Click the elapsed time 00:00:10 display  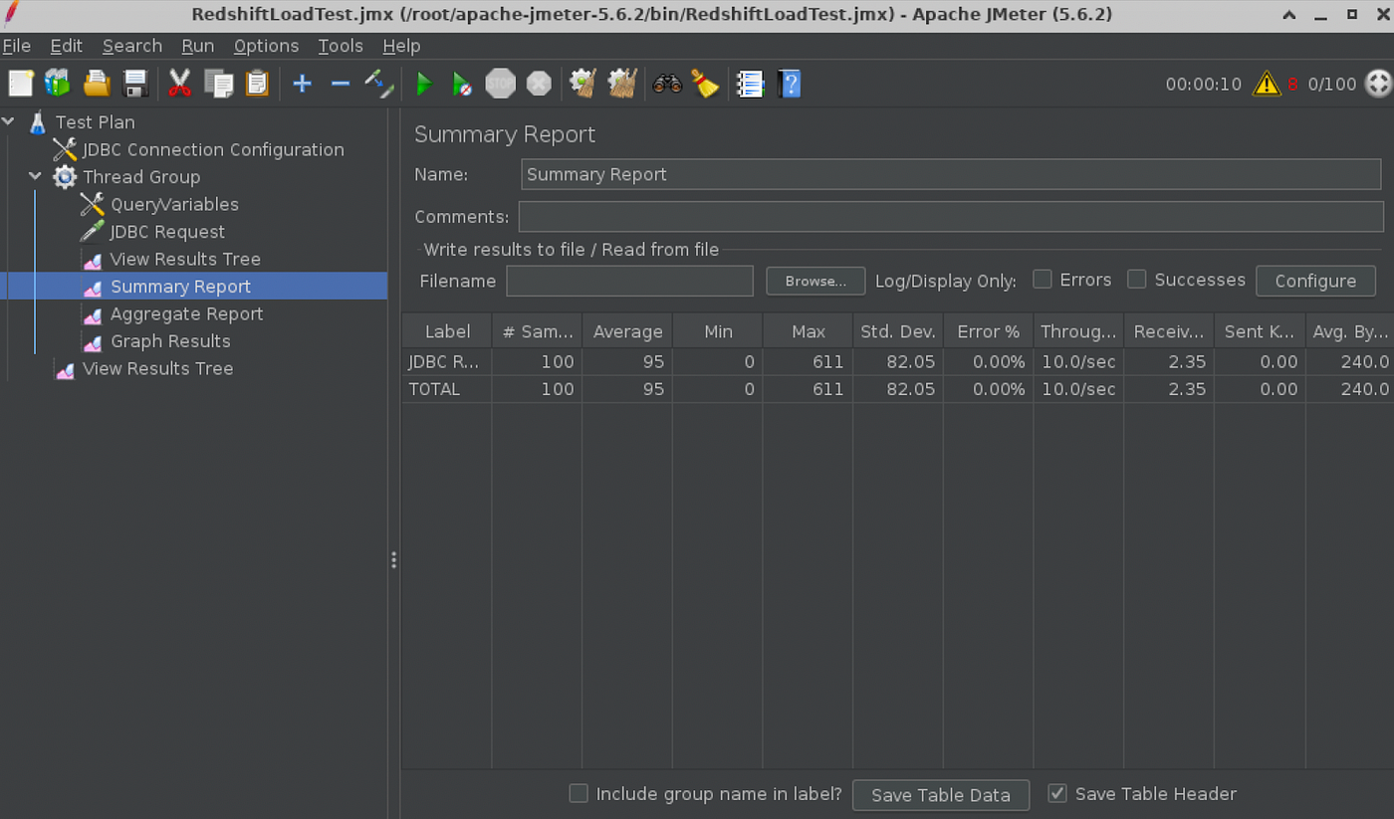click(1203, 85)
